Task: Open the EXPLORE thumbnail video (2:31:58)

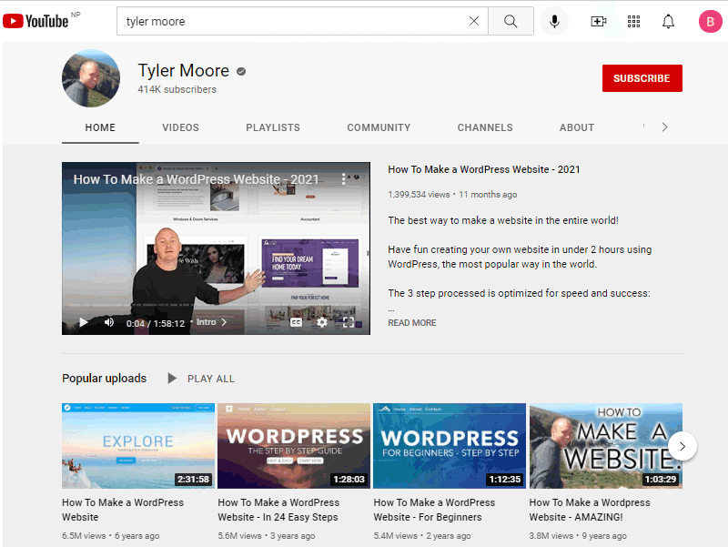Action: 138,446
